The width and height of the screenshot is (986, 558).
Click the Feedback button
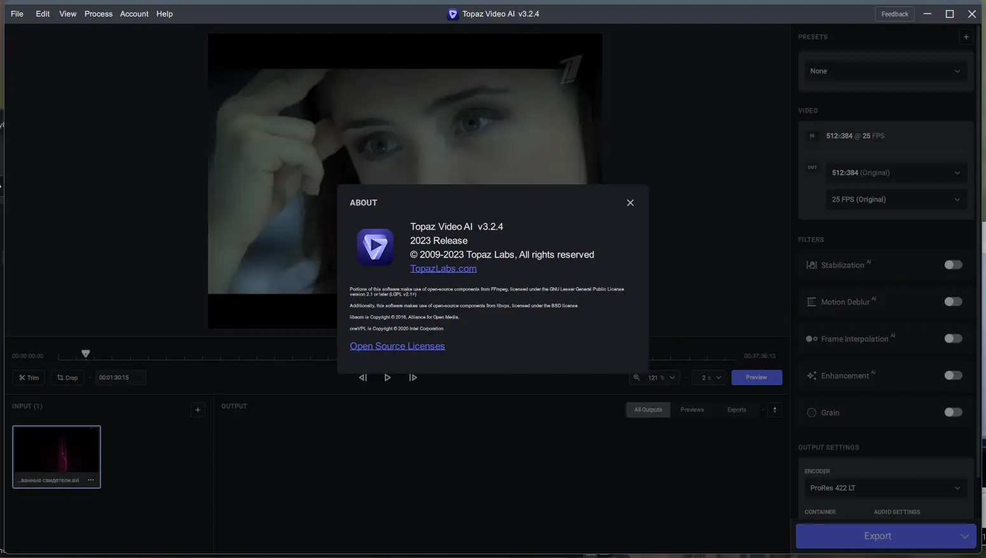click(895, 14)
